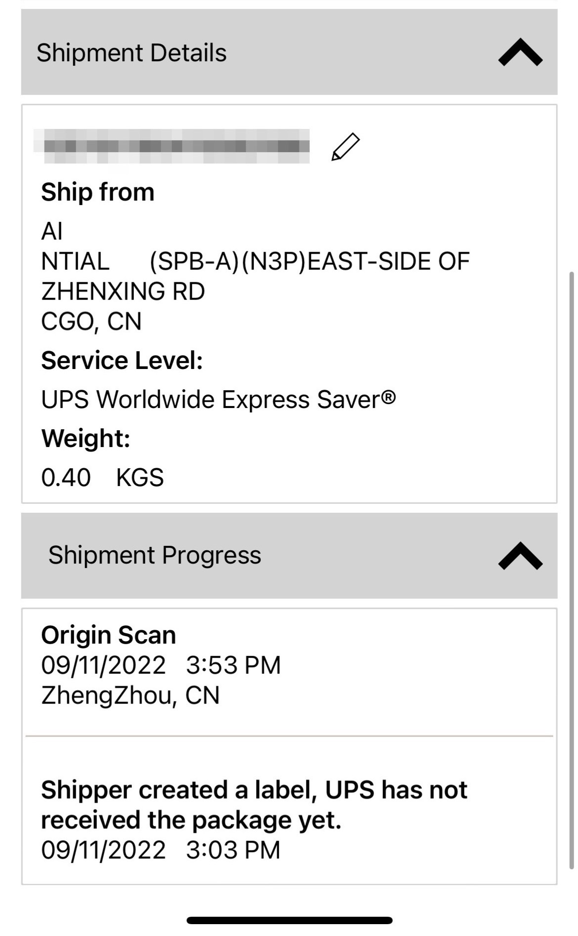Open the Shipper created a label entry
578x936 pixels.
tap(254, 805)
